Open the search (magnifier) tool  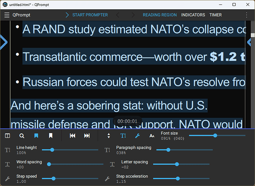click(x=22, y=136)
